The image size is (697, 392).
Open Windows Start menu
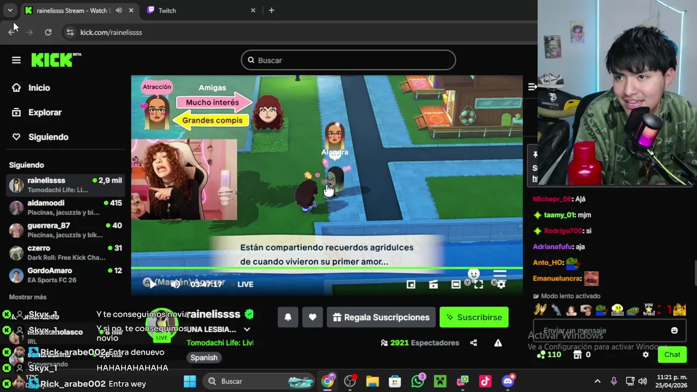(189, 381)
